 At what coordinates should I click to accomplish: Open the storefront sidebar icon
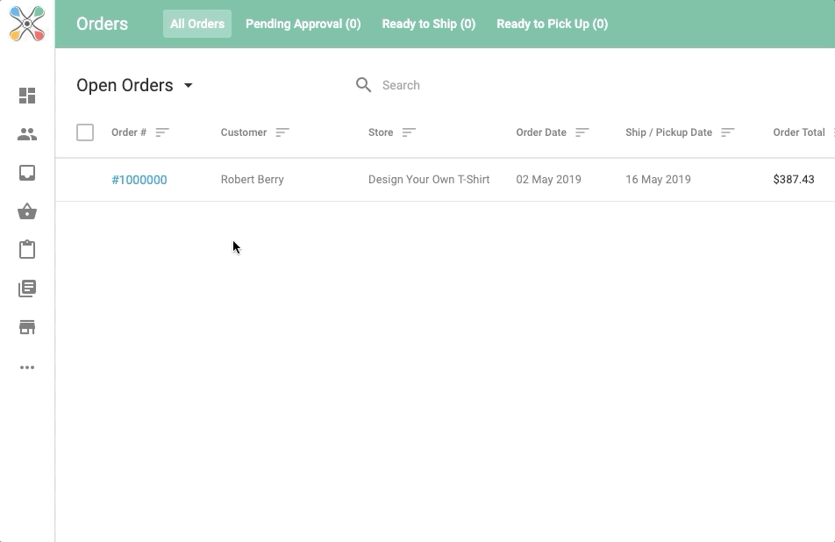27,327
